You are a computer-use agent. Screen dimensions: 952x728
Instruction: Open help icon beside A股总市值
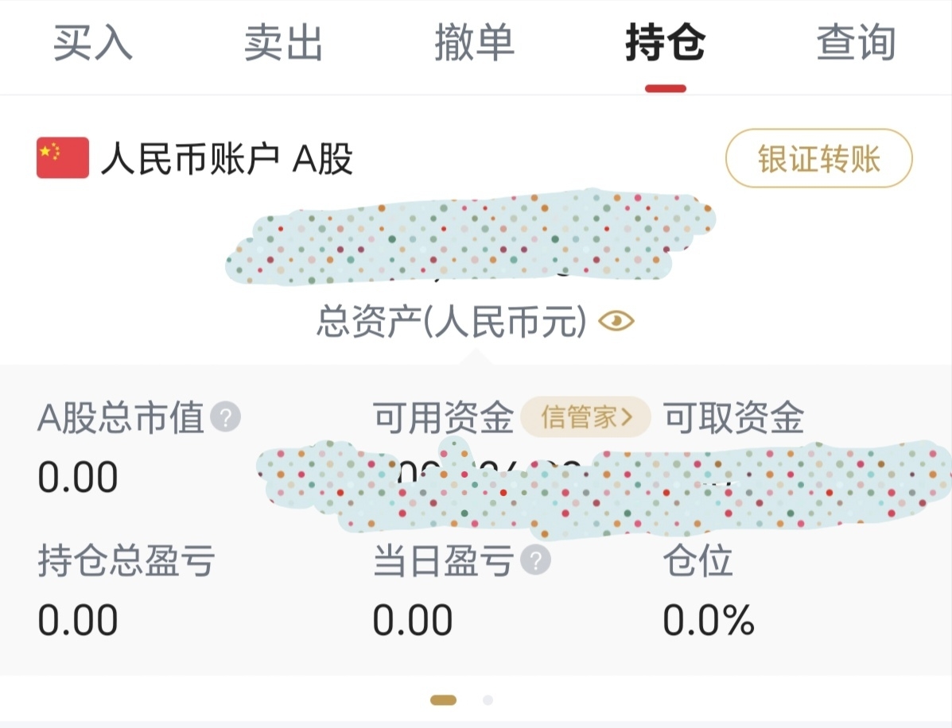pyautogui.click(x=225, y=417)
